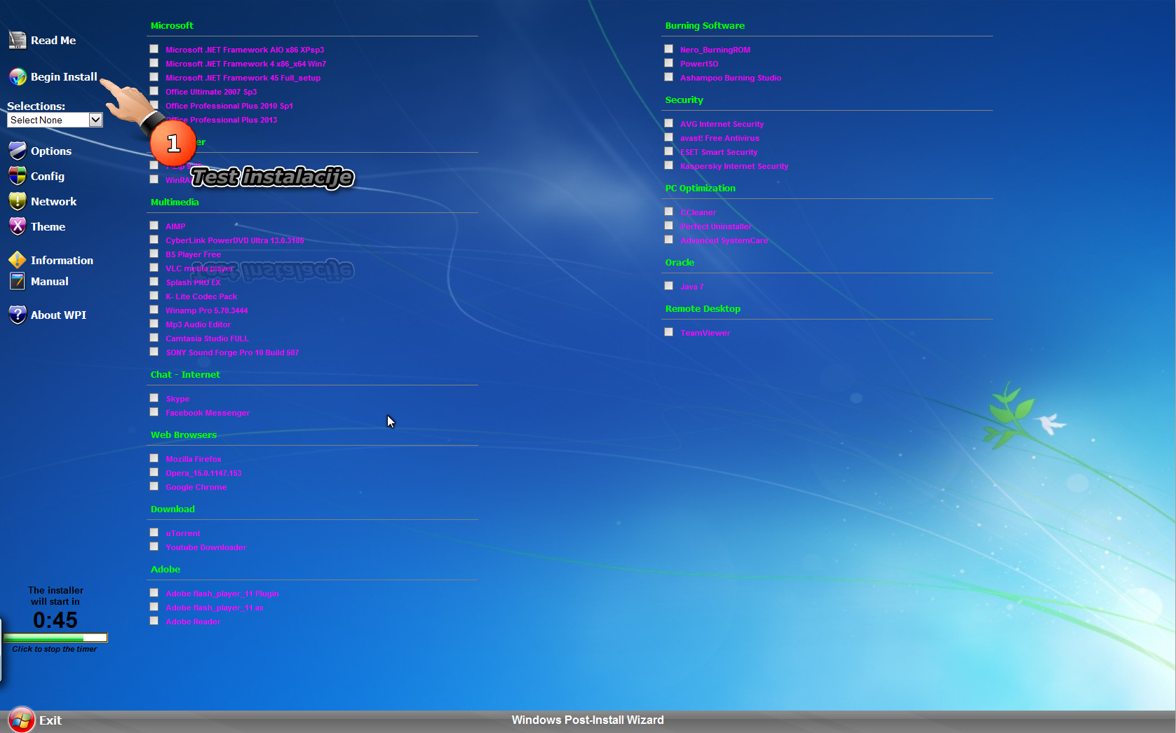The width and height of the screenshot is (1176, 733).
Task: Check the Camtasia Studio FULL box
Action: pos(154,338)
